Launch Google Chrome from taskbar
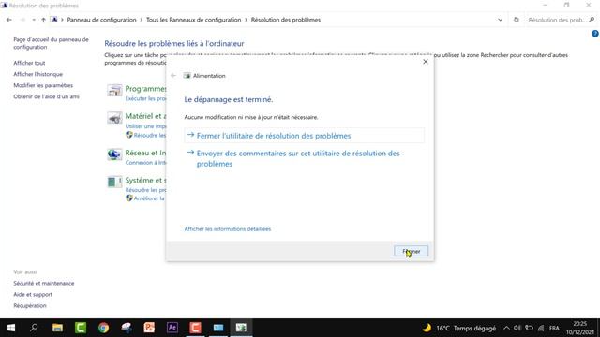Image resolution: width=600 pixels, height=337 pixels. [103, 328]
